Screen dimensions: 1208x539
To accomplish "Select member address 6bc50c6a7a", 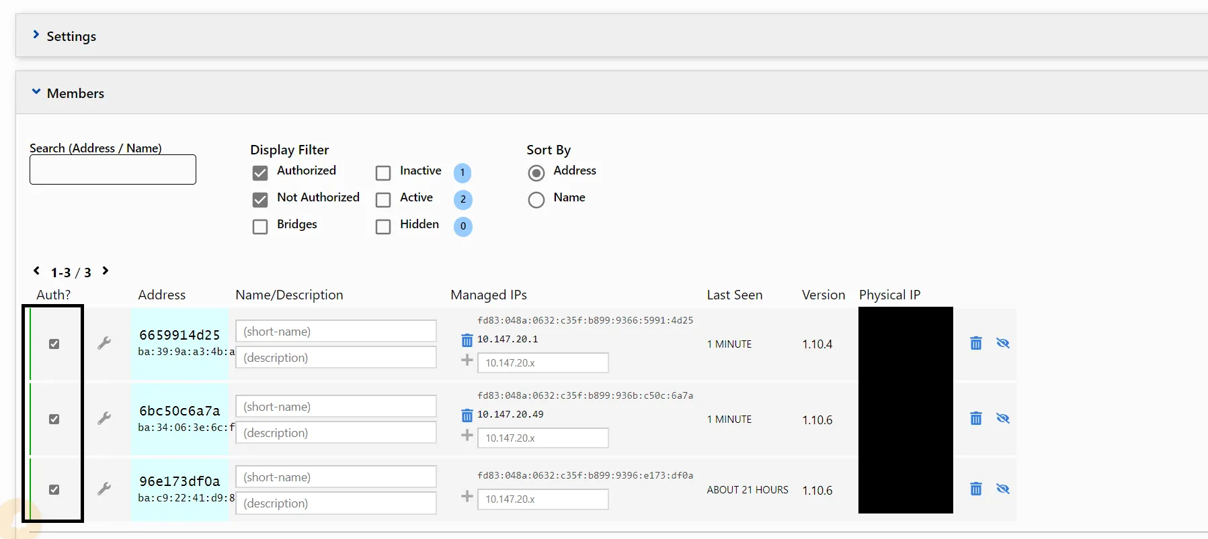I will [x=179, y=411].
